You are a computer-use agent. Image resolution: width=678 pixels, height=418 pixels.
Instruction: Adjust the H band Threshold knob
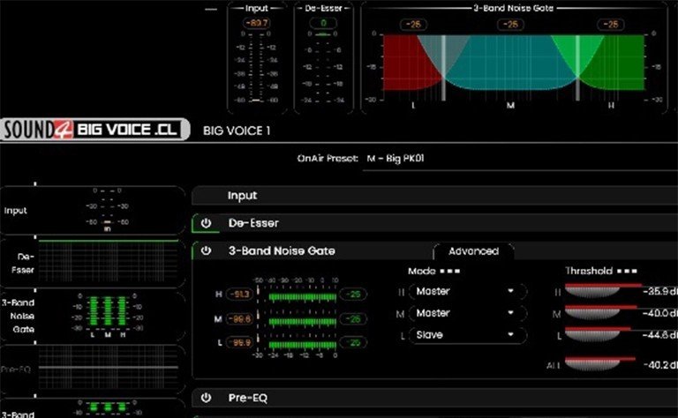click(x=592, y=290)
